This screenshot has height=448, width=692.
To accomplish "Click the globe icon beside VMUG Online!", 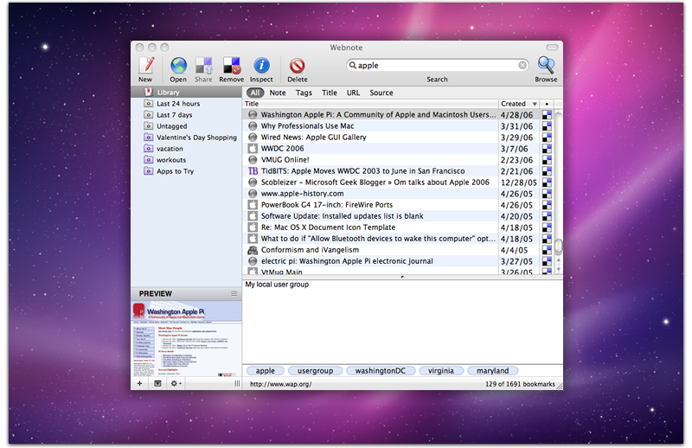I will pos(253,160).
